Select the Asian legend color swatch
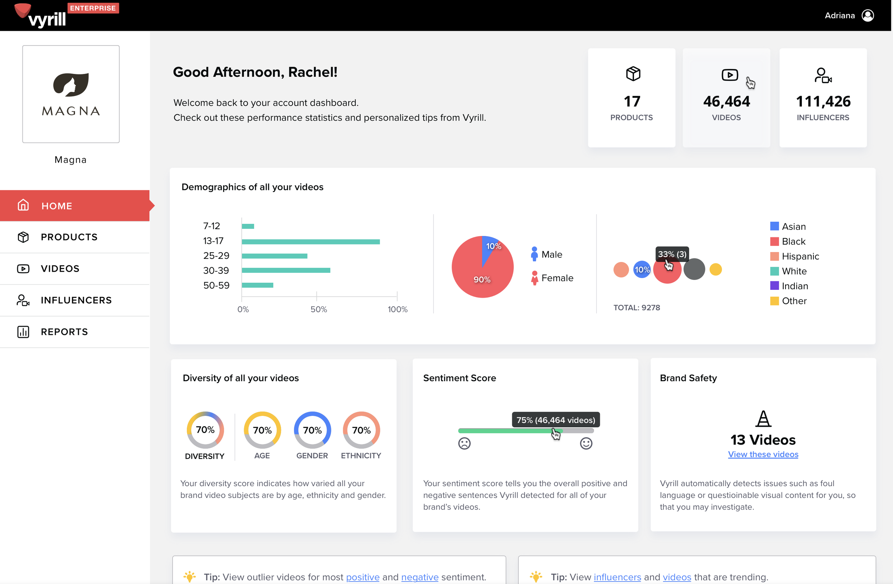Viewport: 893px width, 584px height. [x=774, y=226]
